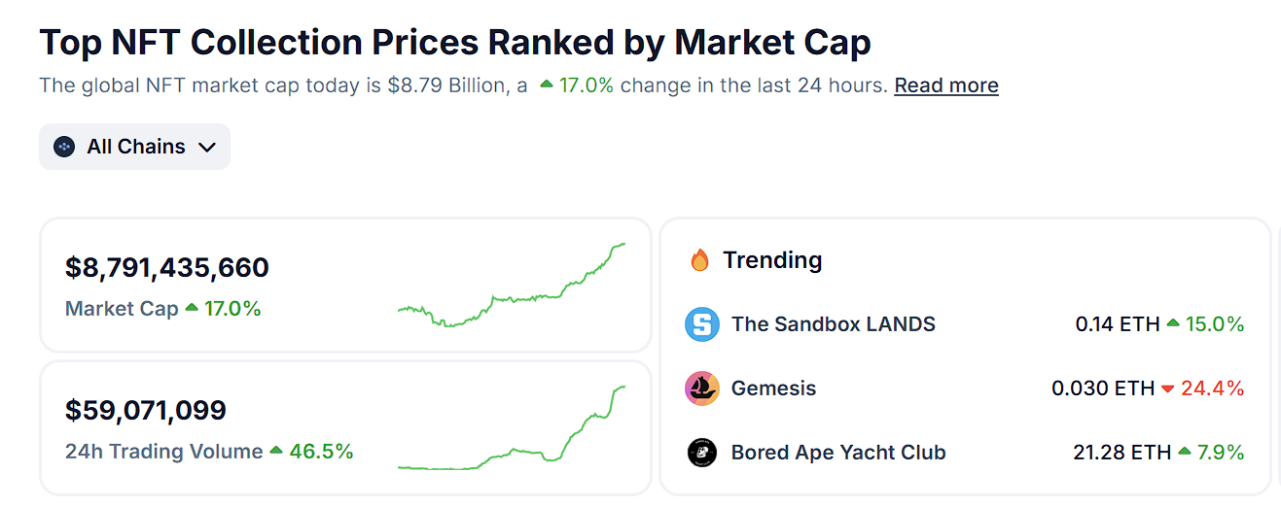Click the $8,791,435,660 market cap value
The image size is (1281, 507).
pyautogui.click(x=167, y=267)
